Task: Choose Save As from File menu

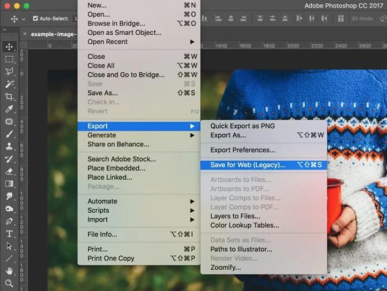Action: point(102,93)
